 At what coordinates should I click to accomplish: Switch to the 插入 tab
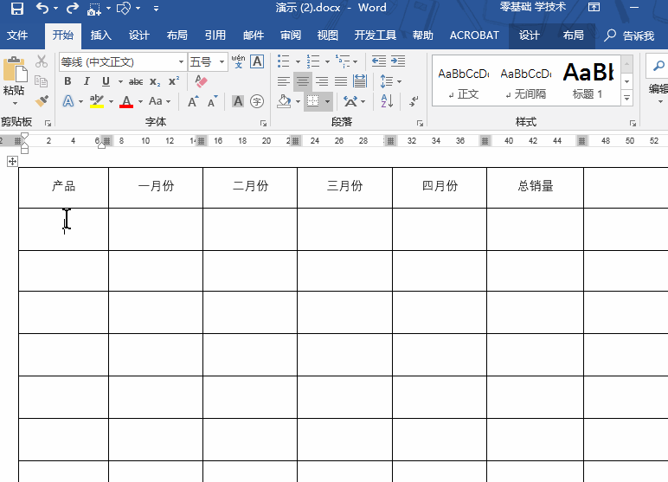[x=101, y=35]
